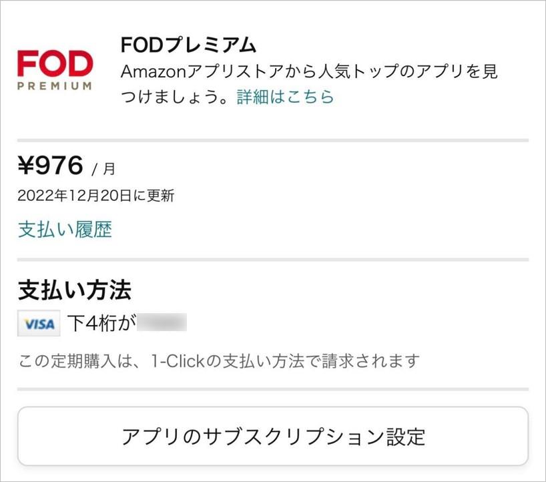Click 1-Click word in billing note
The height and width of the screenshot is (482, 546).
pyautogui.click(x=178, y=361)
